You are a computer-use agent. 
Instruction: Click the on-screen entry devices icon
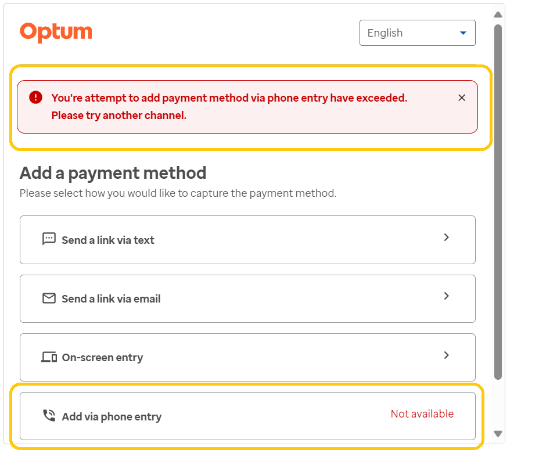pyautogui.click(x=49, y=357)
